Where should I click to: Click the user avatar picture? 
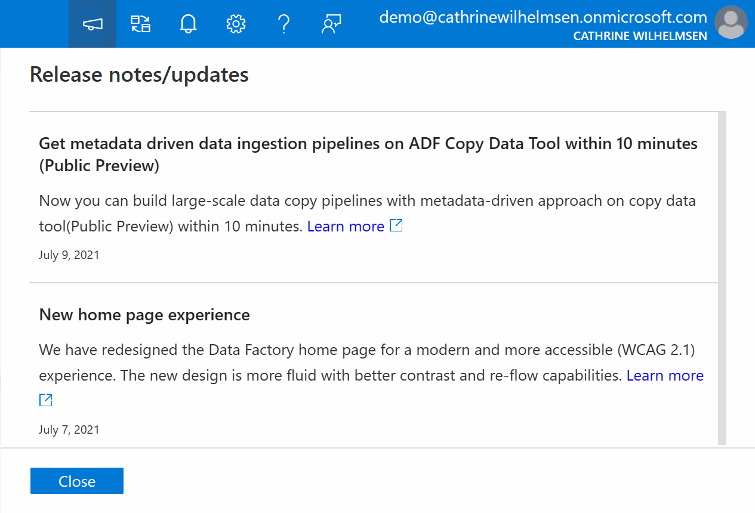(730, 24)
